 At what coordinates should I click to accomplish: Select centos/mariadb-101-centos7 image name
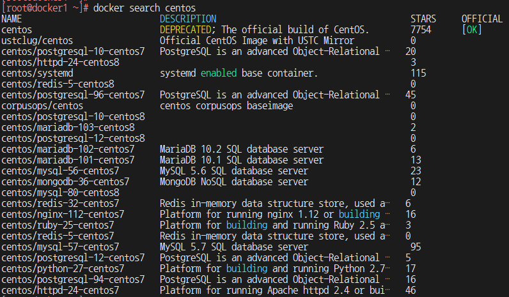68,160
